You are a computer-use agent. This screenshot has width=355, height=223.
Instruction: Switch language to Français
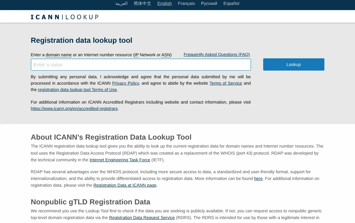186,3
